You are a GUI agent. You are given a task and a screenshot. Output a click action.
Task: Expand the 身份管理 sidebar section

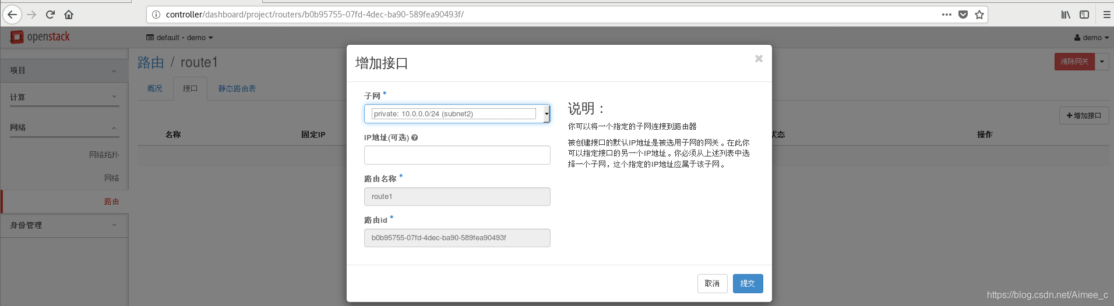click(64, 225)
